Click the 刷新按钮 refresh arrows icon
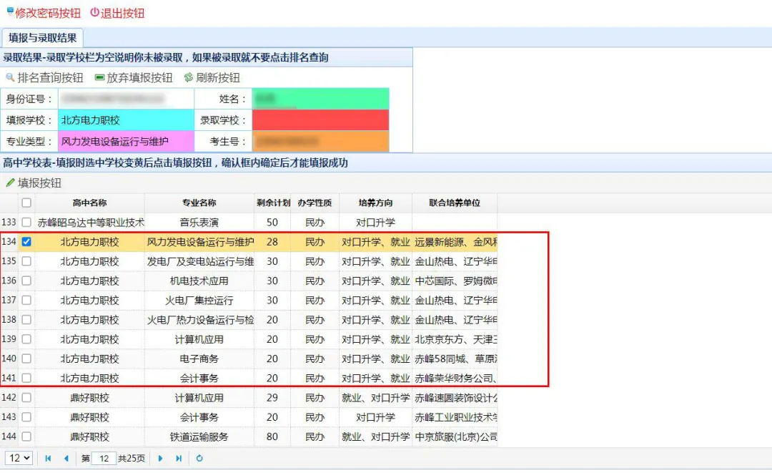Screen dimensions: 772x473 [189, 77]
